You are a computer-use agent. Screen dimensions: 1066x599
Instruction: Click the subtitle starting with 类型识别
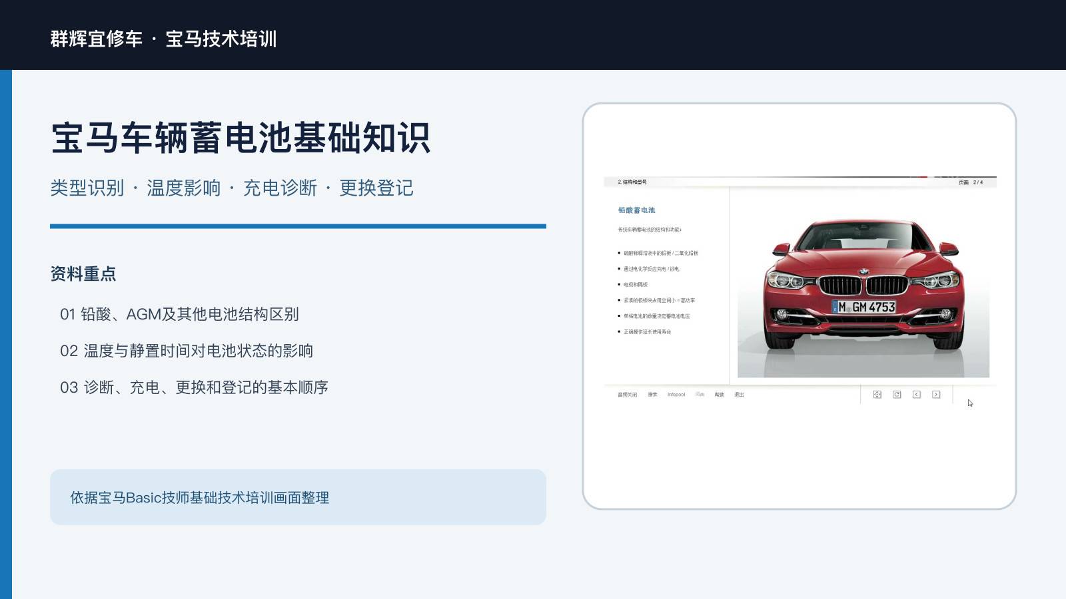pyautogui.click(x=232, y=188)
